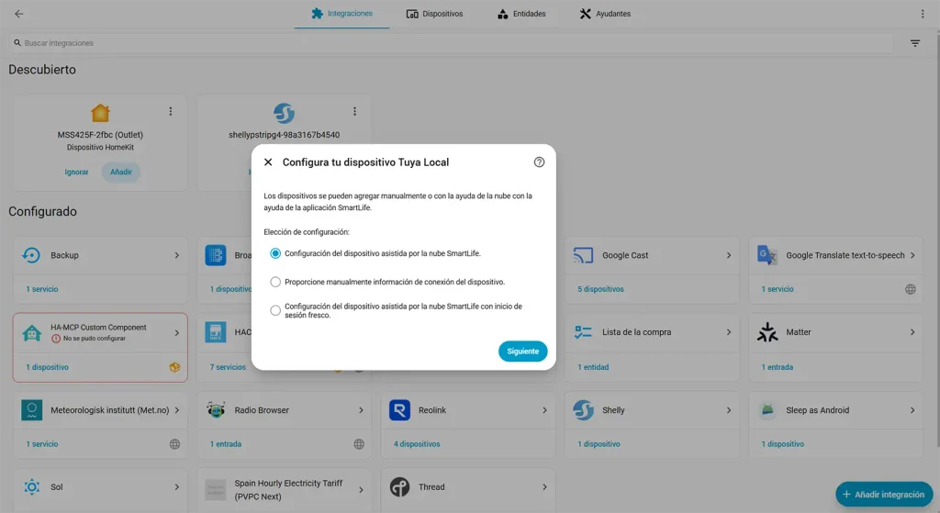Click the Sleep as Android icon

[767, 410]
